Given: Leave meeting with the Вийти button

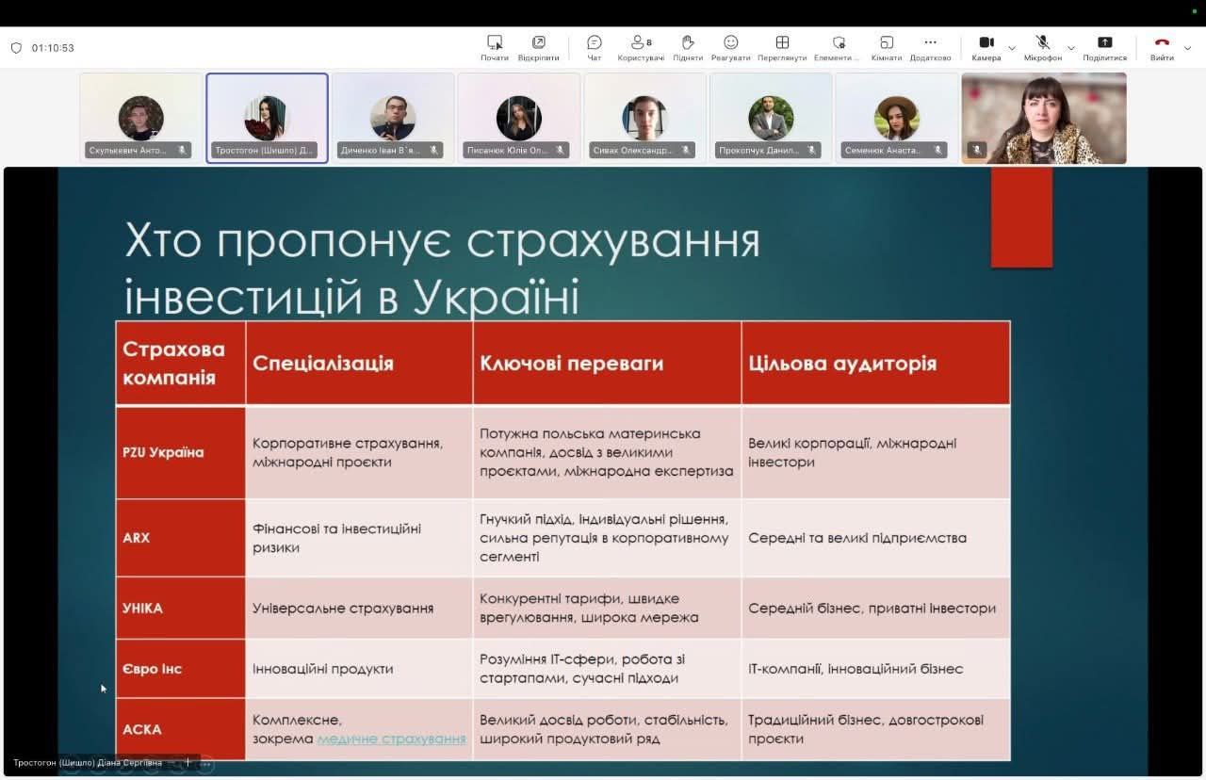Looking at the screenshot, I should tap(1162, 47).
